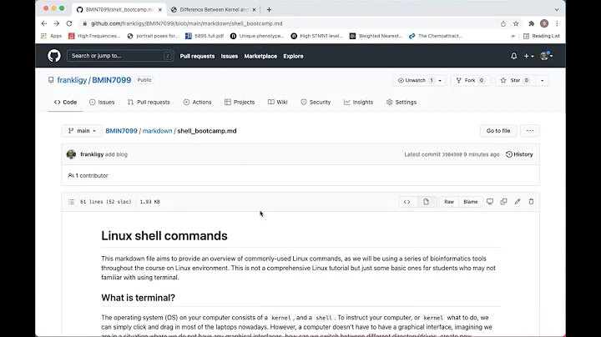Click the Go to file button
Viewport: 601px width, 337px height.
[x=498, y=131]
